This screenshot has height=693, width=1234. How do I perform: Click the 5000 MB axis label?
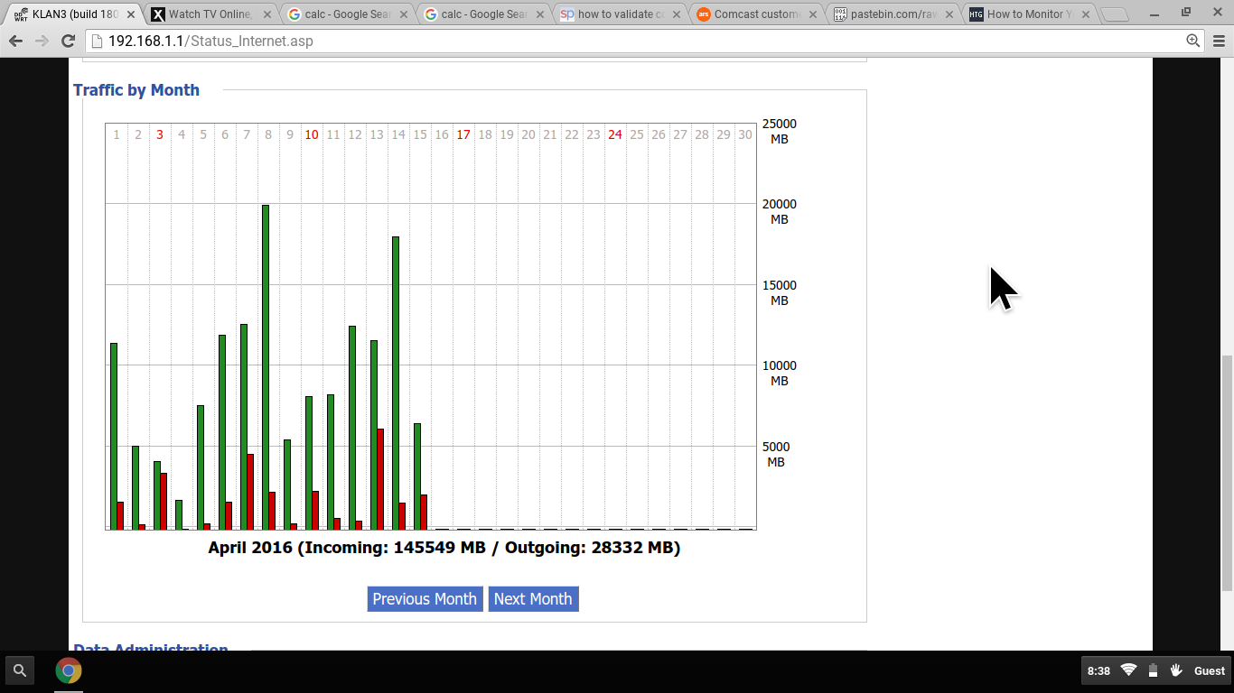(x=776, y=454)
